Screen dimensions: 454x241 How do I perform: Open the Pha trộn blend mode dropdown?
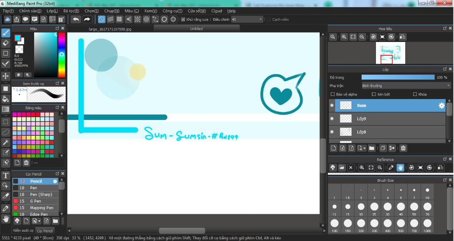pos(406,86)
